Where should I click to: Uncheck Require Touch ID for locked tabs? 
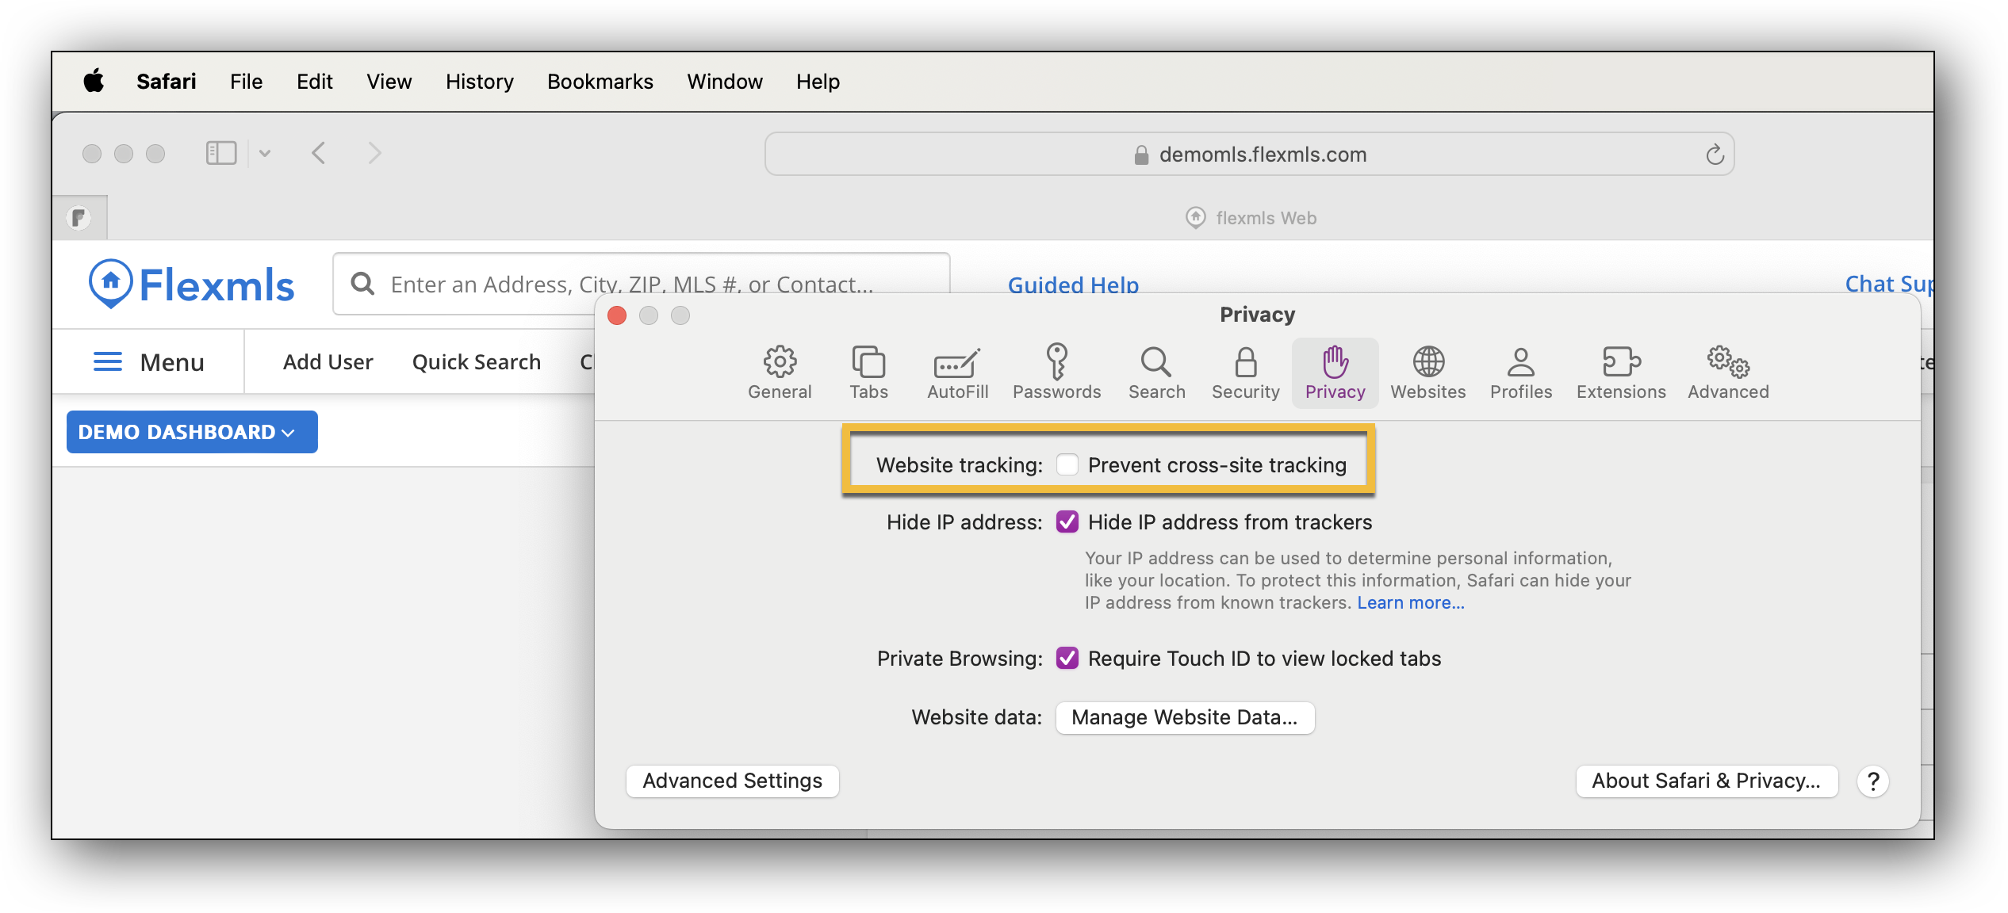[1067, 658]
